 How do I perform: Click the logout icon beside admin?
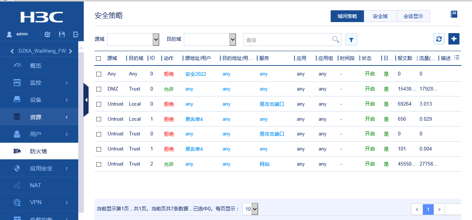pos(76,34)
